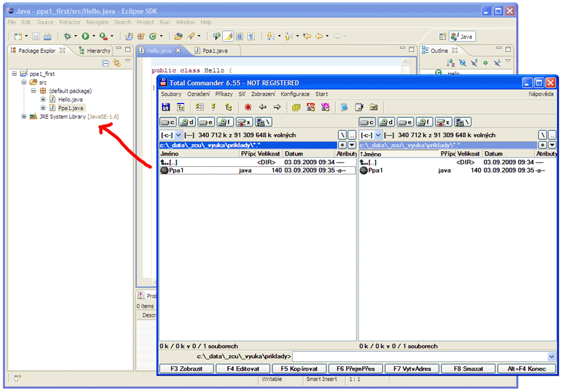Click the FTP connect icon in Total Commander
Viewport: 565px width, 392px height.
click(x=311, y=107)
